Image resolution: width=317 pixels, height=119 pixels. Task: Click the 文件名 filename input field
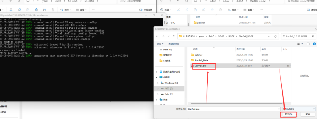tap(233, 109)
